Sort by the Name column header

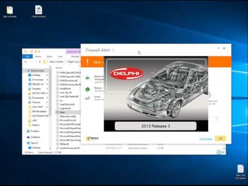click(x=59, y=68)
